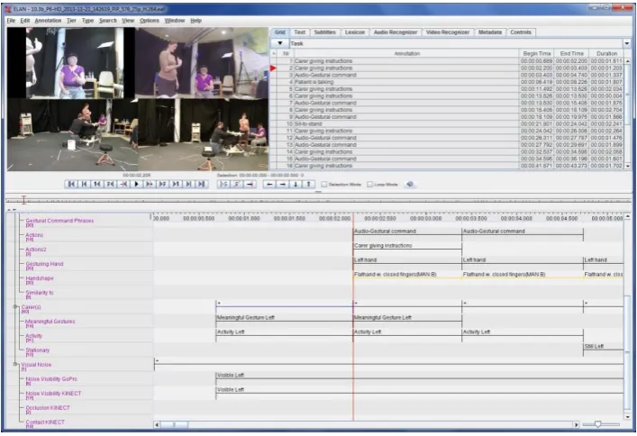Image resolution: width=637 pixels, height=436 pixels.
Task: Play the media with the Play button
Action: (136, 184)
